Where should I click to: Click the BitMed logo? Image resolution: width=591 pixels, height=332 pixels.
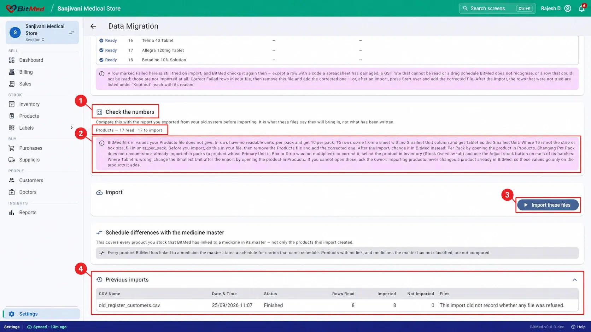click(x=25, y=8)
